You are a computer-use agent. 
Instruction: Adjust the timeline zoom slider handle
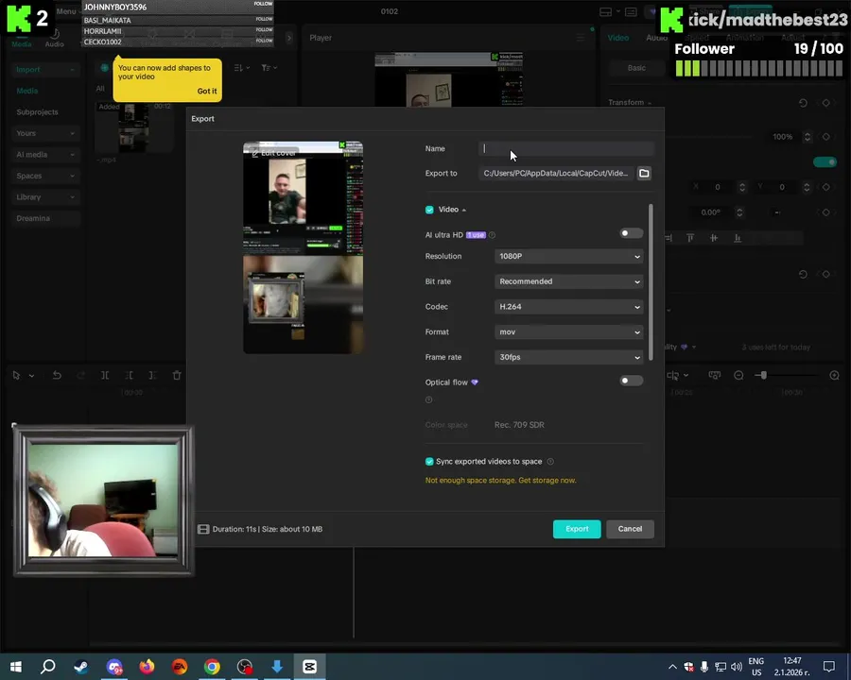764,375
